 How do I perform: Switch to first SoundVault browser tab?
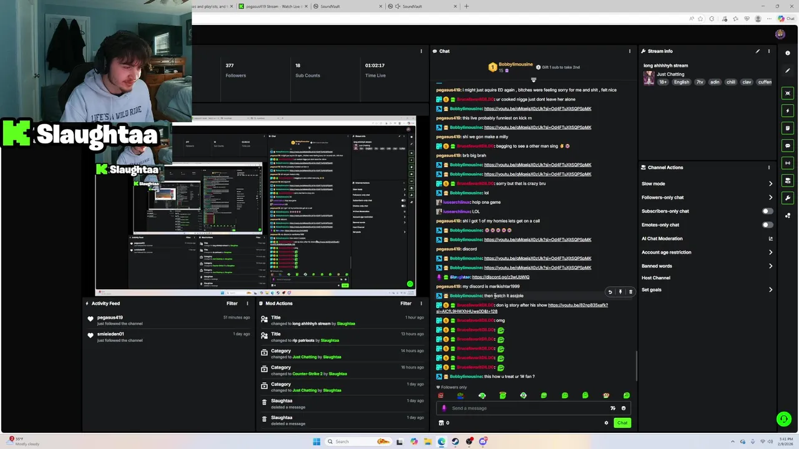pyautogui.click(x=349, y=6)
